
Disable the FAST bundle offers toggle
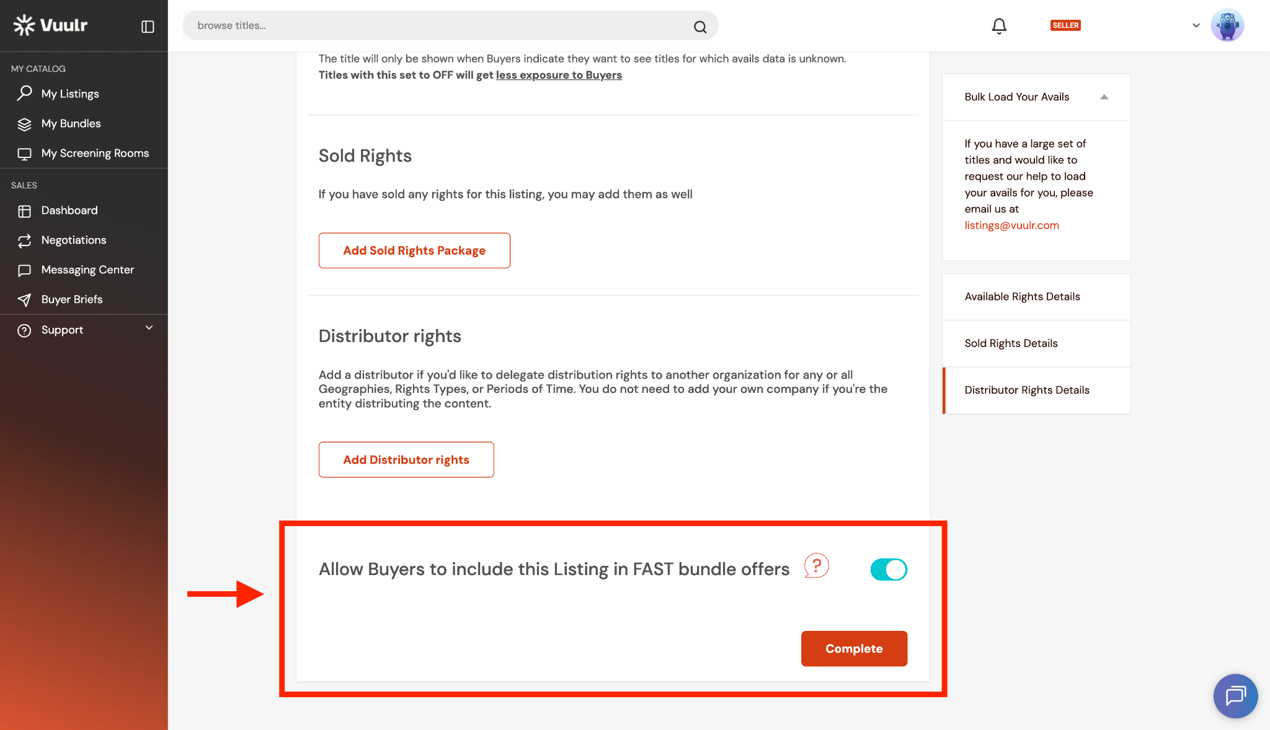889,569
